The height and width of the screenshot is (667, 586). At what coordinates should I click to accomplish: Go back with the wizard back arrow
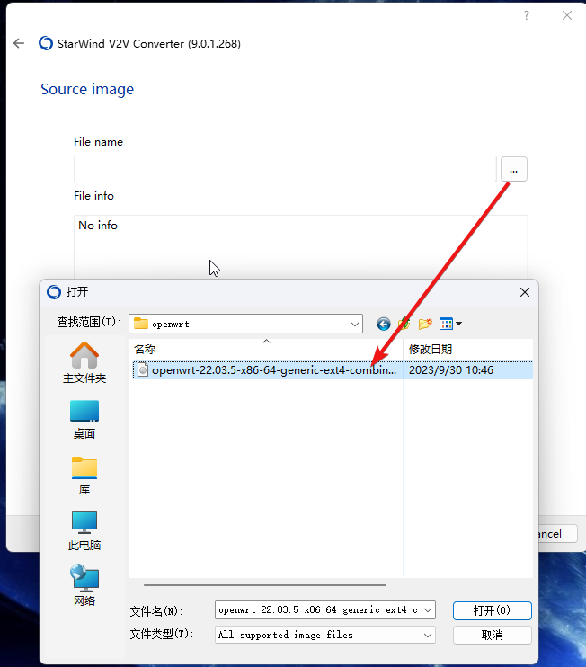coord(19,43)
